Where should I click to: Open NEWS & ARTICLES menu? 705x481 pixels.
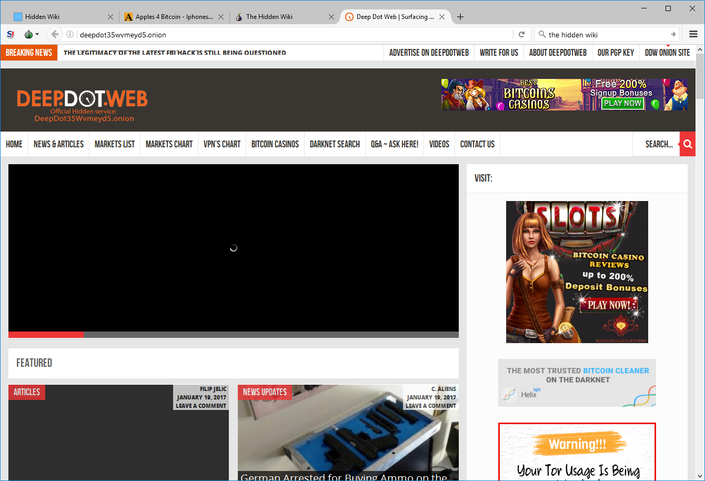coord(58,144)
